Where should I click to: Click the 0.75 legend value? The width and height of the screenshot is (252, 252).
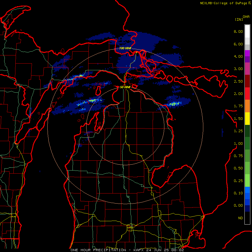tap(238, 156)
